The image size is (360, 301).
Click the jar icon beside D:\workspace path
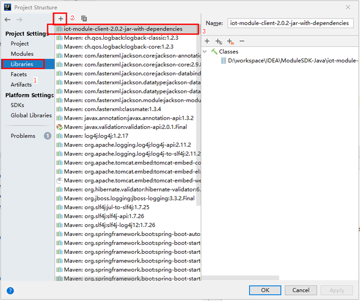click(x=223, y=61)
